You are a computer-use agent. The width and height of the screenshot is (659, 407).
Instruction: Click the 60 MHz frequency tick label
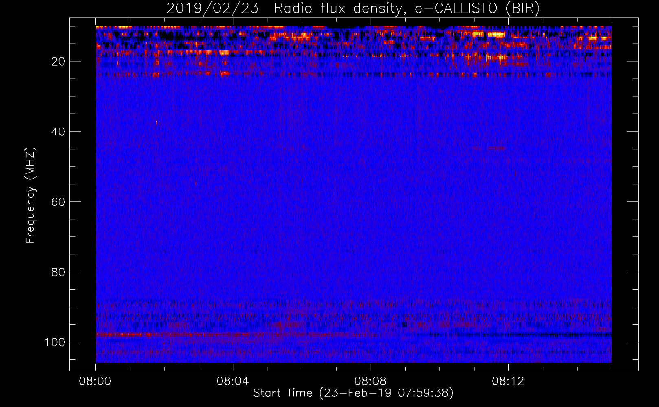click(59, 202)
